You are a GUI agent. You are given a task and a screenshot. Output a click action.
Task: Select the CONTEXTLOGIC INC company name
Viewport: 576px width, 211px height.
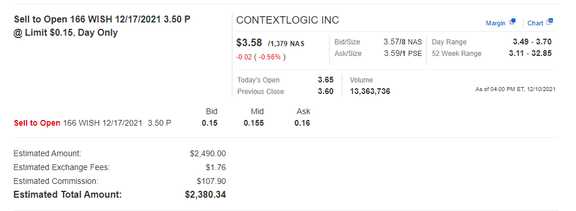click(288, 20)
